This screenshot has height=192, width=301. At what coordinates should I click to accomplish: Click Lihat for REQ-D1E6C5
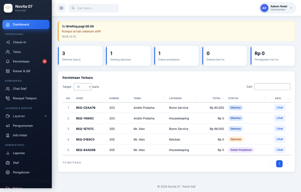coord(280,139)
